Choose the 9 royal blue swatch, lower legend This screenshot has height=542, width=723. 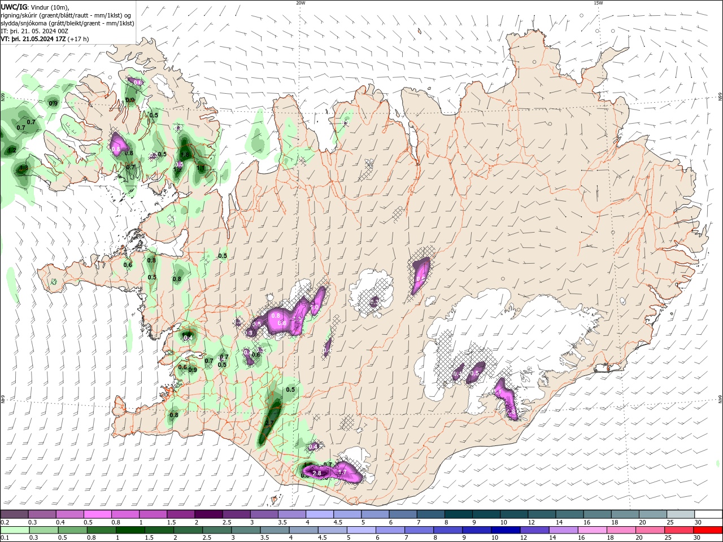pyautogui.click(x=477, y=530)
